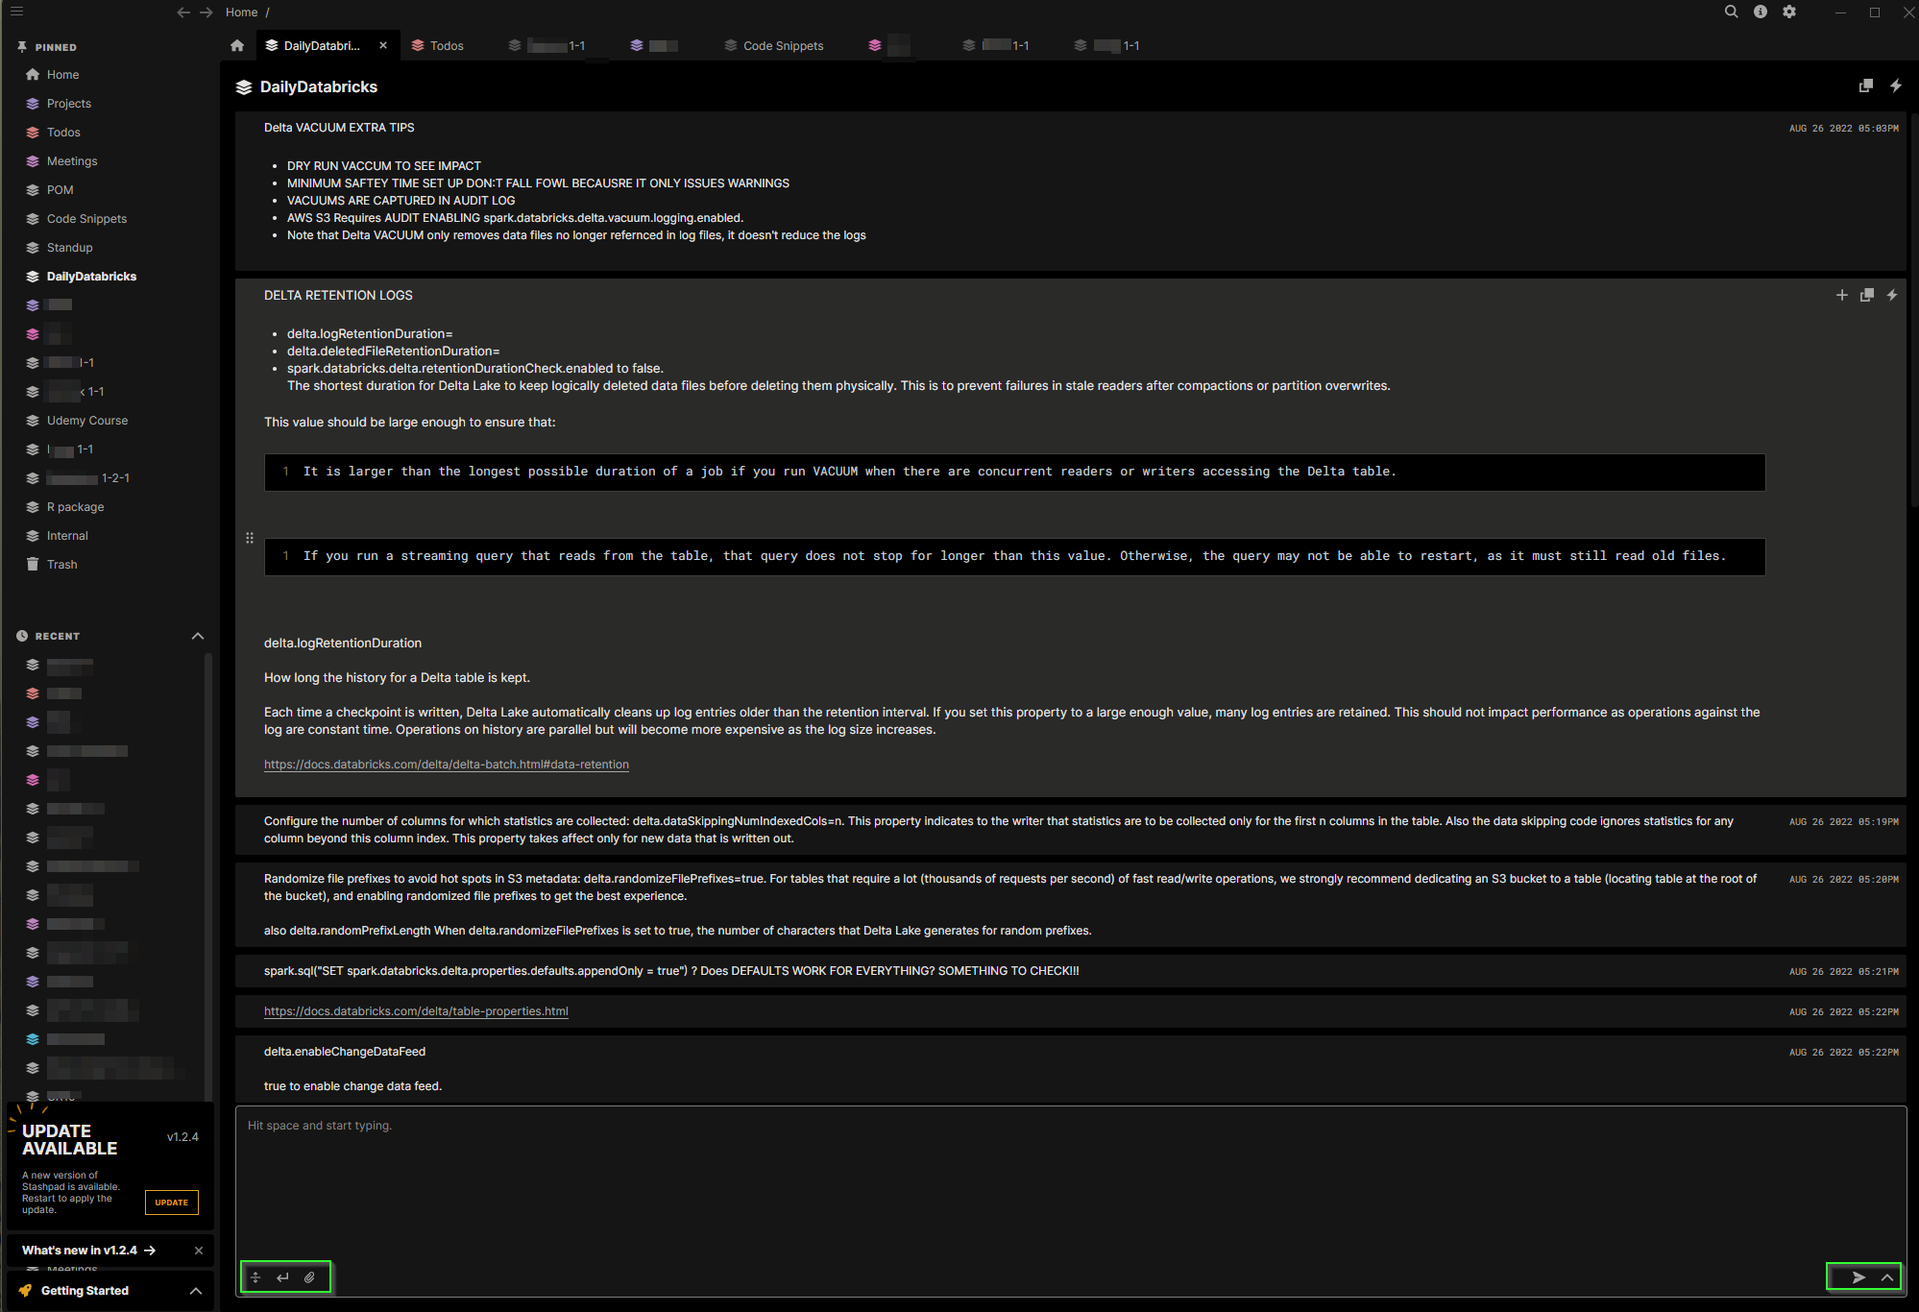Open the home tab icon
The height and width of the screenshot is (1312, 1919).
[237, 45]
